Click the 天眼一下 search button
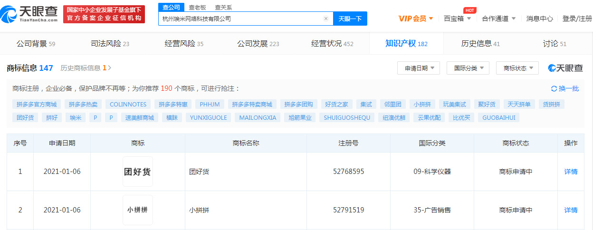The image size is (593, 230). tap(350, 19)
